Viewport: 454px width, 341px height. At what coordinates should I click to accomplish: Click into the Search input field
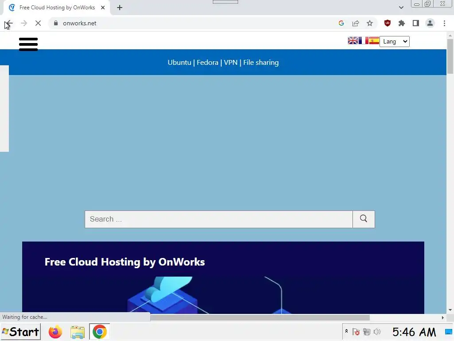(x=219, y=219)
